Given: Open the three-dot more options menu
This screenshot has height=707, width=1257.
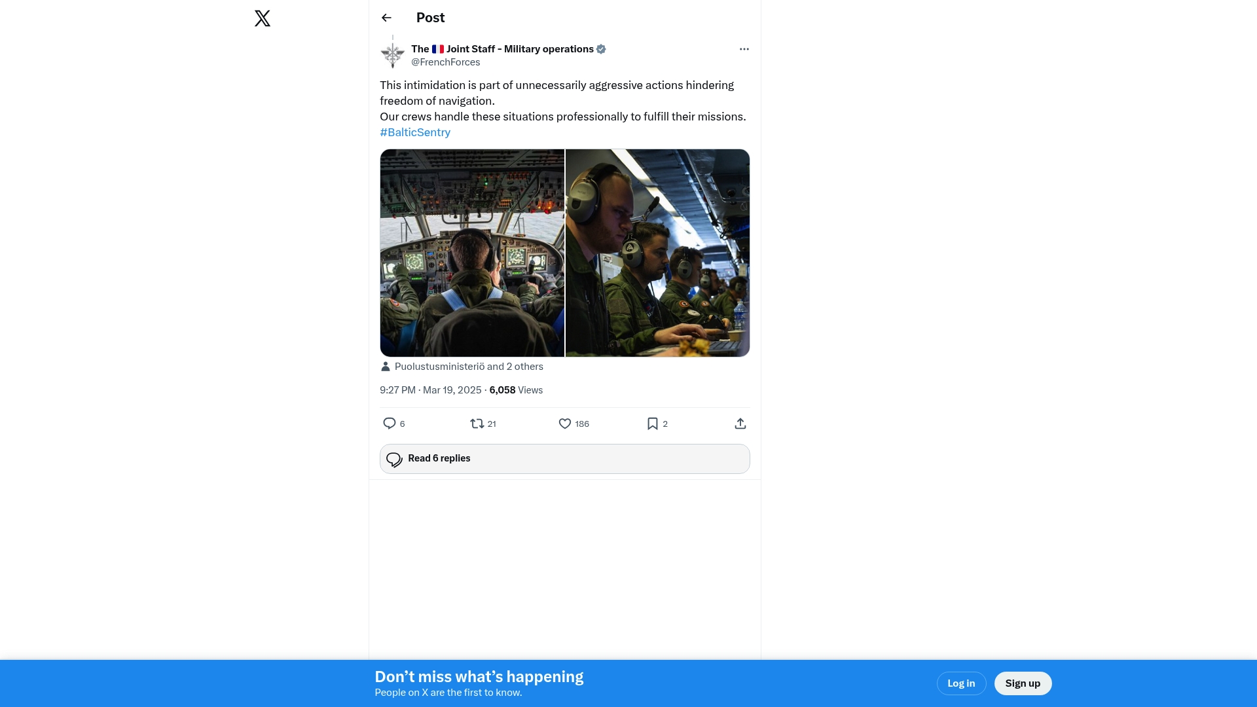Looking at the screenshot, I should coord(744,49).
